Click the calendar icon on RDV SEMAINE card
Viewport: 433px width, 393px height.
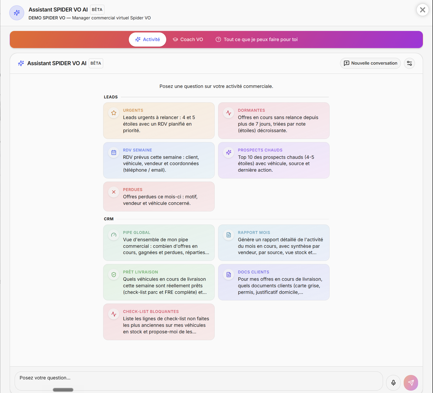(114, 153)
